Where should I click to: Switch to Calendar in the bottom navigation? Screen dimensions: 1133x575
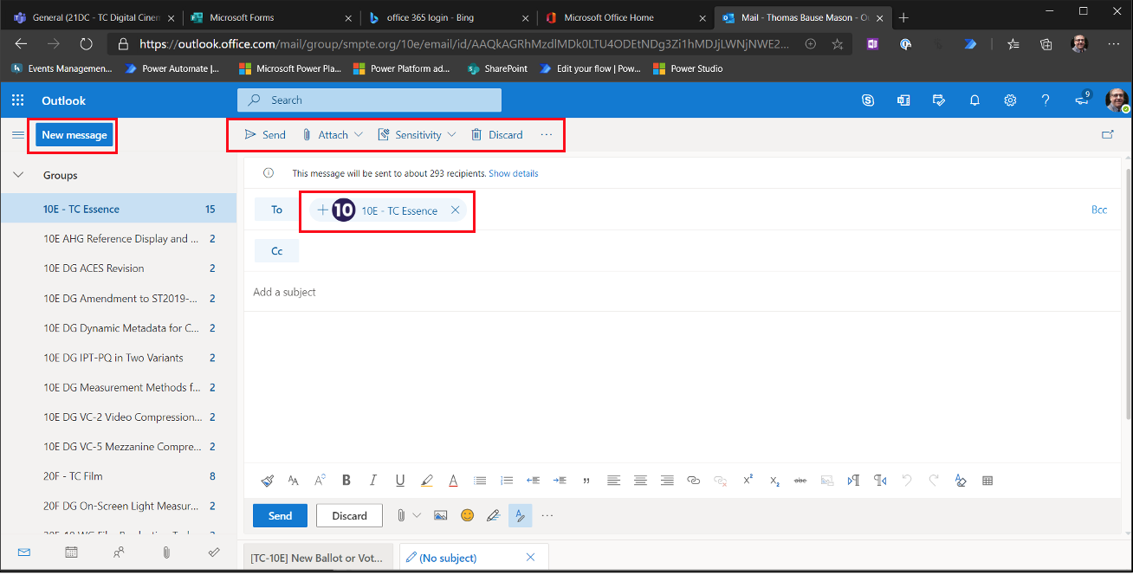point(71,552)
